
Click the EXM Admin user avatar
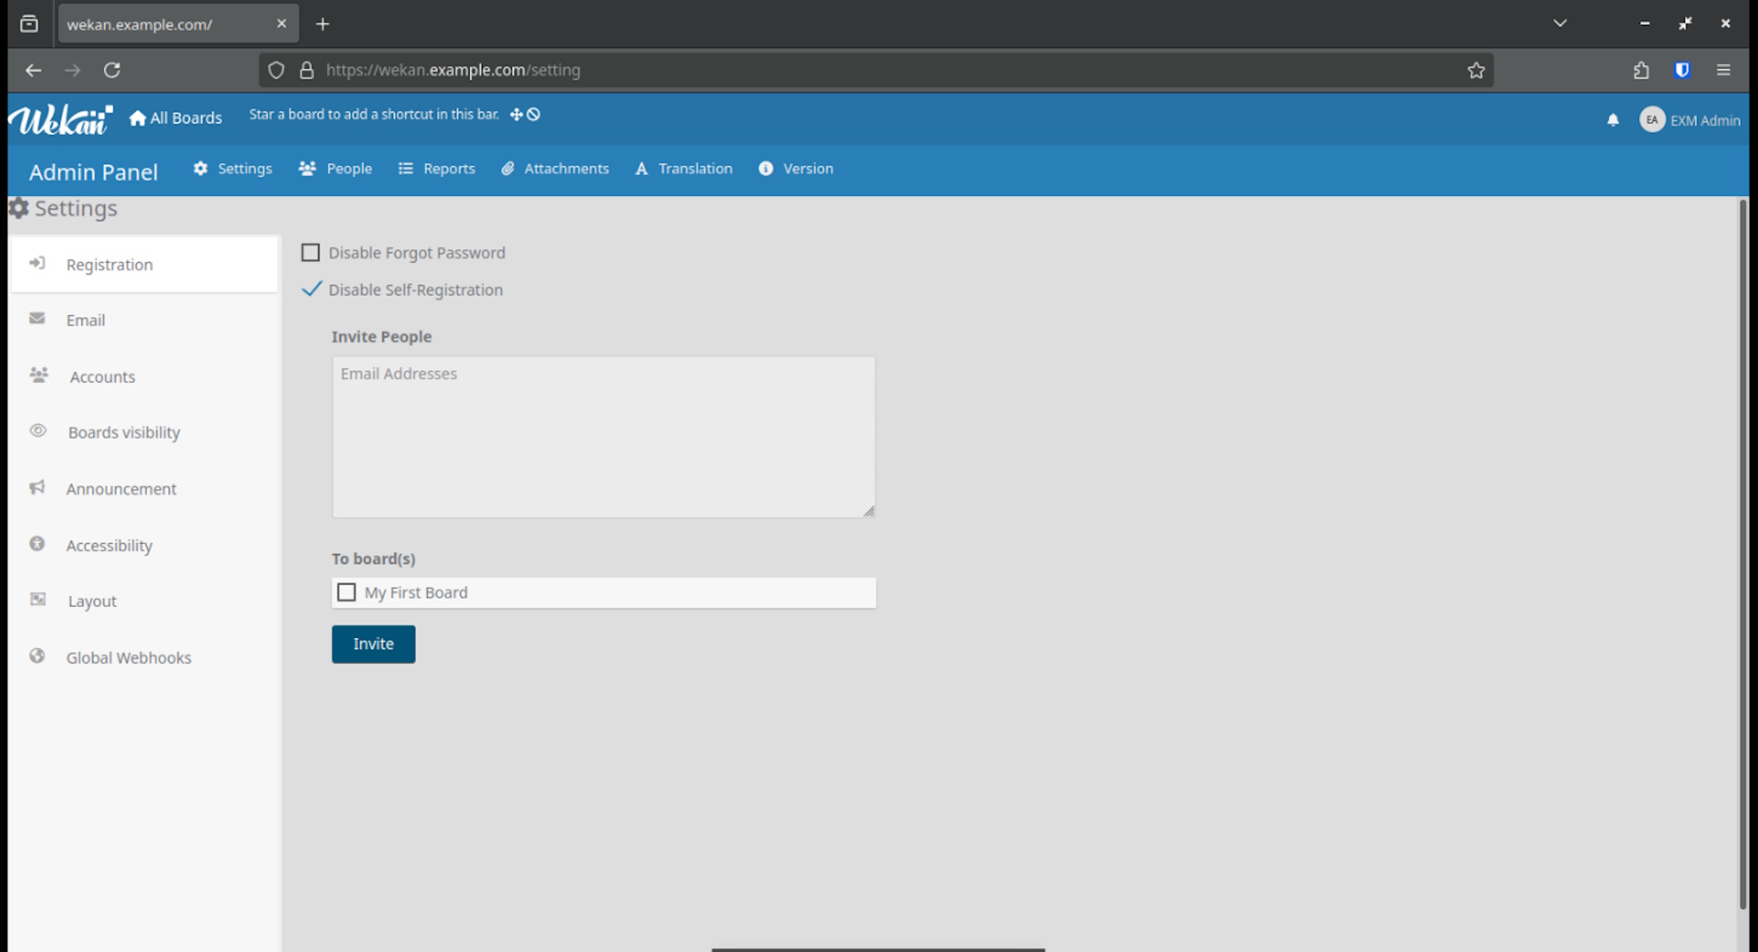coord(1652,120)
